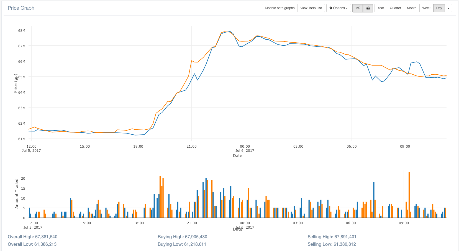Click Disable beta graphs button
This screenshot has width=459, height=251.
279,8
